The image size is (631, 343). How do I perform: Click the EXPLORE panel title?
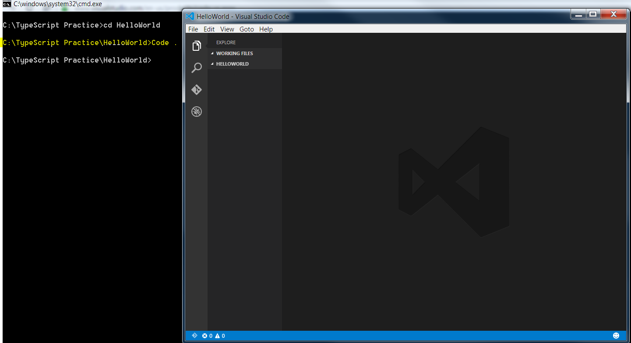226,42
